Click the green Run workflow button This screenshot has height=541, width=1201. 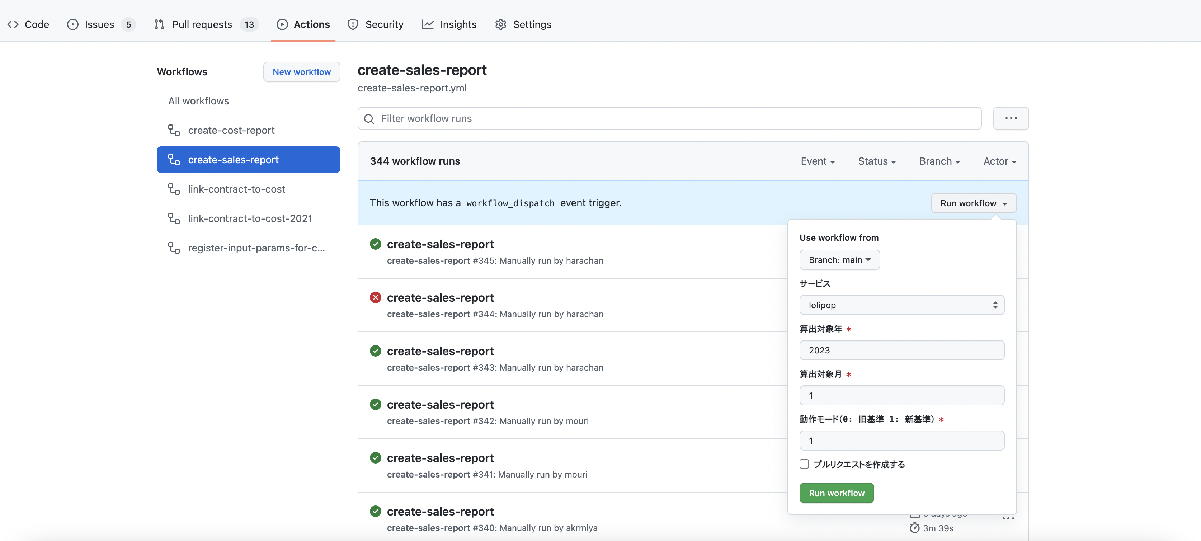837,493
